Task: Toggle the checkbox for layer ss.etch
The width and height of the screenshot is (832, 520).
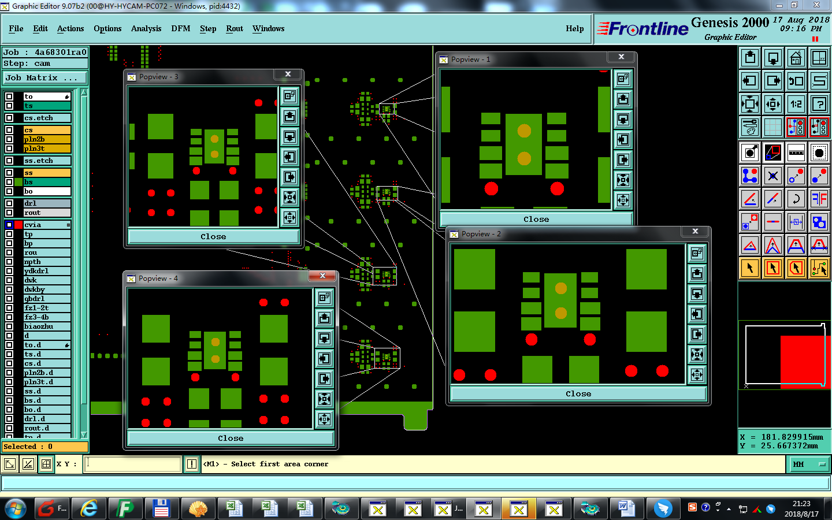Action: (x=9, y=161)
